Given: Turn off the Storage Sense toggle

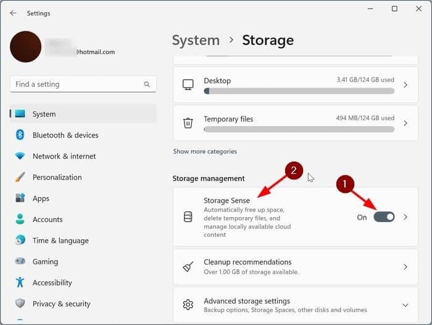Looking at the screenshot, I should tap(384, 217).
